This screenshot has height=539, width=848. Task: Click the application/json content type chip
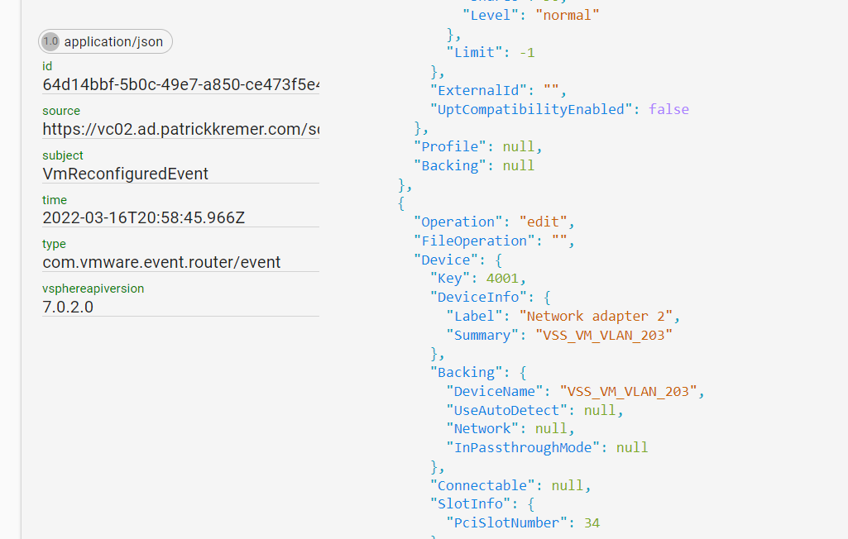click(113, 41)
